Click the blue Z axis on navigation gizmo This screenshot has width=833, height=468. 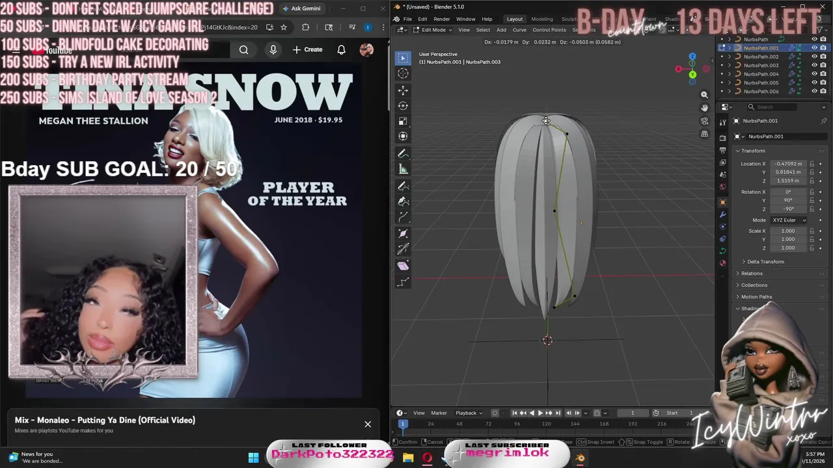[692, 57]
